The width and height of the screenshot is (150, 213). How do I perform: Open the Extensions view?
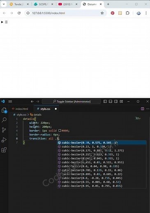pos(4,150)
